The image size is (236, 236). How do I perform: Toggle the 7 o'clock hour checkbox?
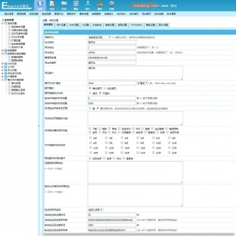[x=106, y=143]
